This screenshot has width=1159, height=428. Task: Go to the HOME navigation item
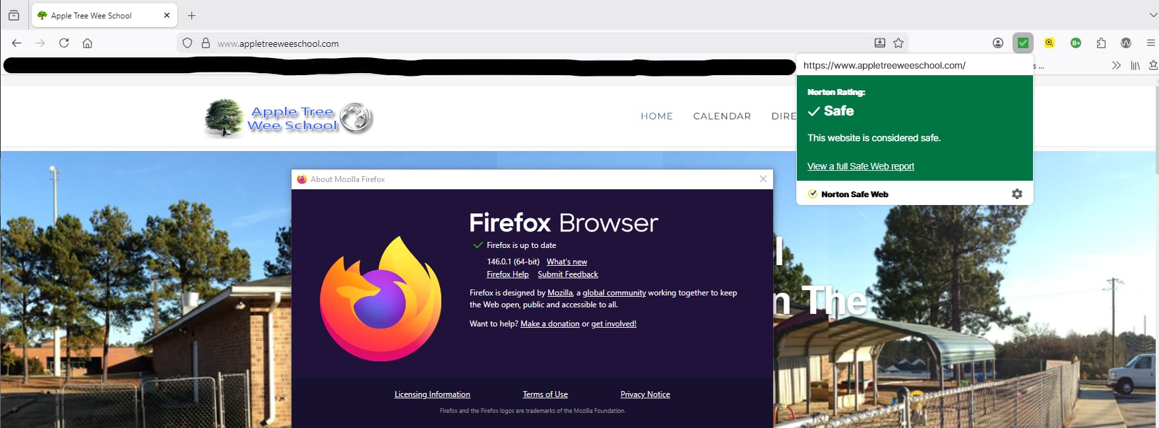[656, 116]
